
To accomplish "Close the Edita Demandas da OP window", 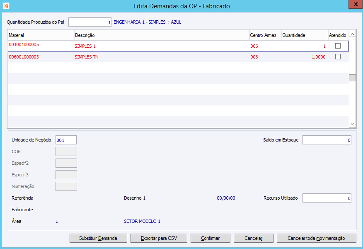I will (x=356, y=5).
